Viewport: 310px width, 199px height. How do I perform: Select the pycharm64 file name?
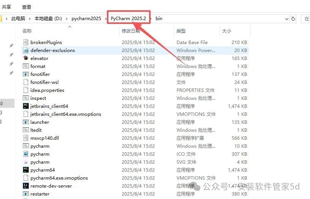point(43,170)
